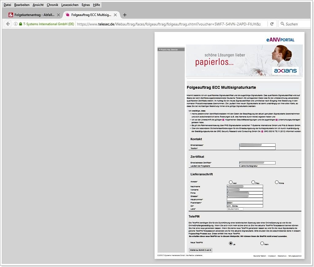The width and height of the screenshot is (314, 267).
Task: Click the 'Zertifikat' section heading
Action: 197,157
